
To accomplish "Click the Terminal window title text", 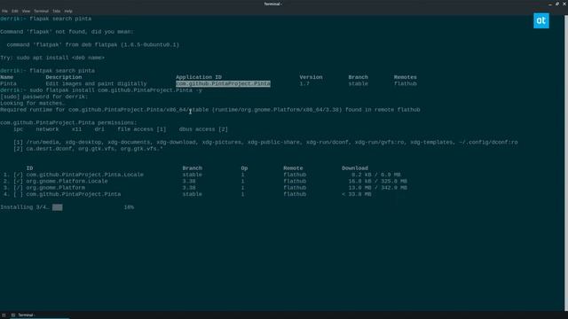I will [x=272, y=4].
